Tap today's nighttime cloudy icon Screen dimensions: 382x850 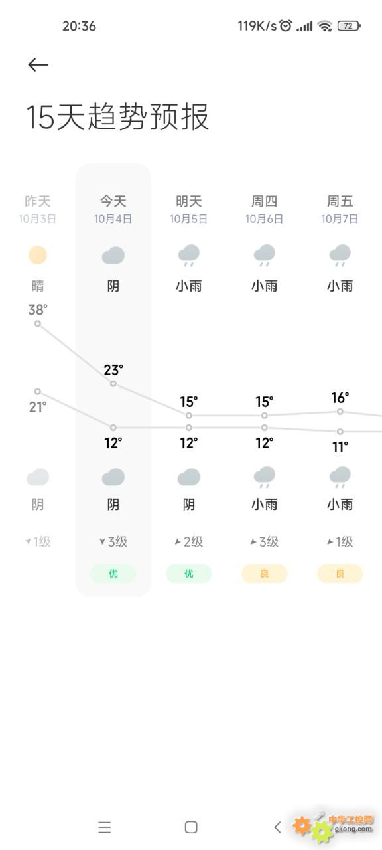tap(113, 477)
